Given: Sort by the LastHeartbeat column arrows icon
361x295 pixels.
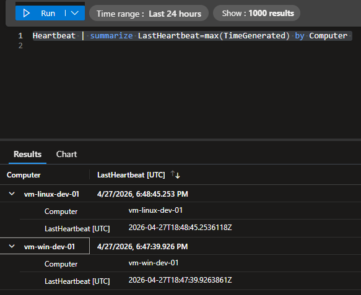Looking at the screenshot, I should point(175,175).
